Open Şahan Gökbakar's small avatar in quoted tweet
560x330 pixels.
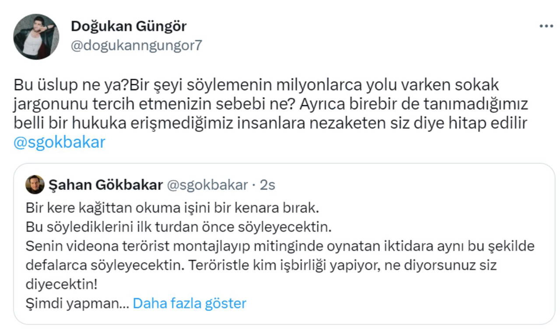tap(35, 185)
